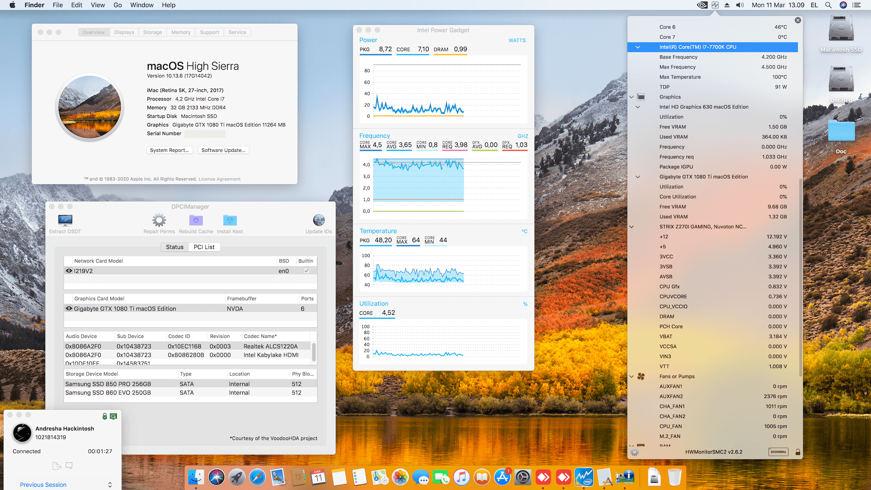The width and height of the screenshot is (871, 490).
Task: Switch to Displays tab in About This Mac
Action: coord(124,32)
